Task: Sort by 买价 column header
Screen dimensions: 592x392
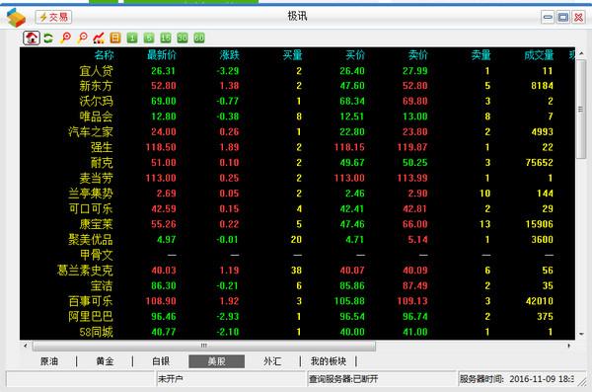Action: pyautogui.click(x=355, y=55)
